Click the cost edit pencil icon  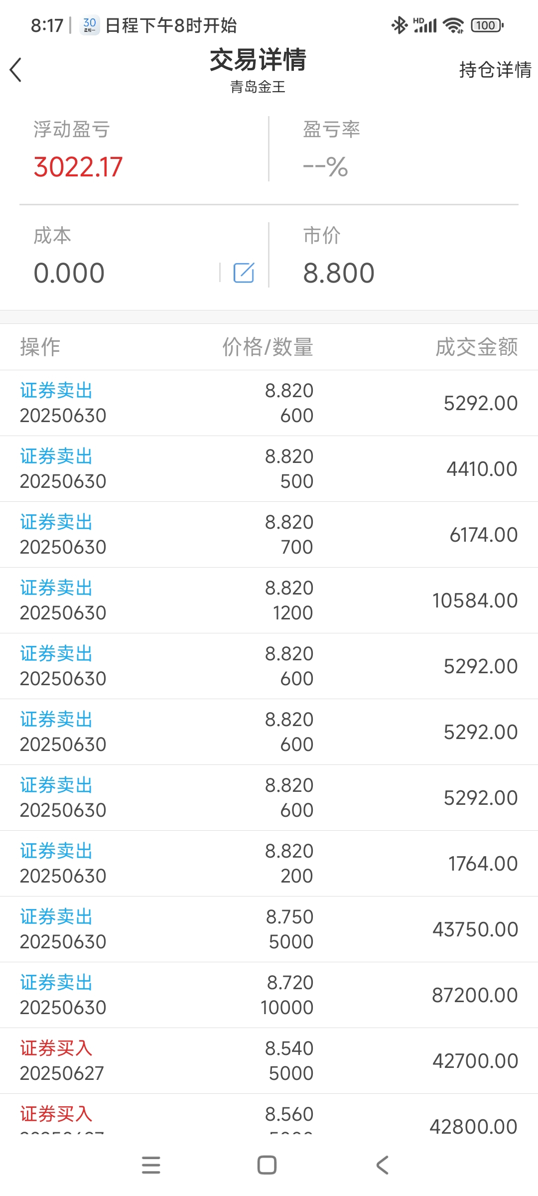pyautogui.click(x=244, y=273)
